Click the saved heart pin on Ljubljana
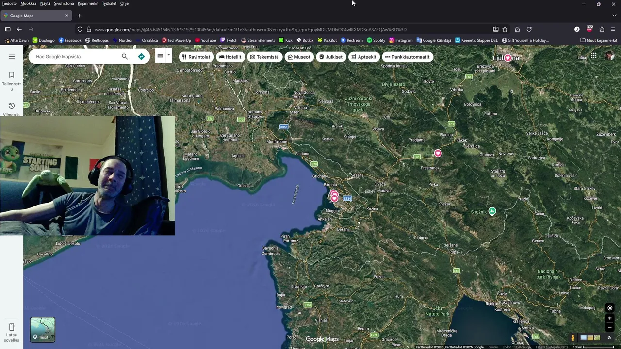Viewport: 621px width, 349px height. tap(507, 58)
